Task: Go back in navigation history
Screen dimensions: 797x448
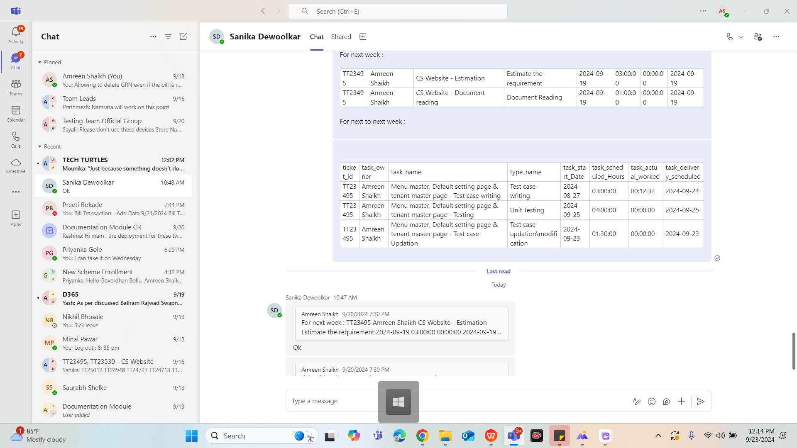Action: pos(263,11)
